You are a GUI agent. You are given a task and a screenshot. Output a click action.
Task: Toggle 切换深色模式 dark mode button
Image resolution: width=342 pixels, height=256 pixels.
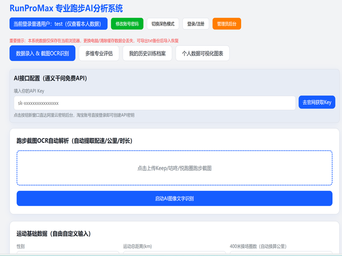(x=163, y=24)
